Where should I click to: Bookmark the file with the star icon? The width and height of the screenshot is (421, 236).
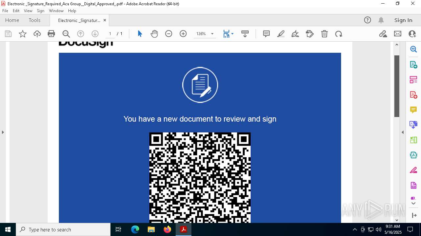point(23,34)
